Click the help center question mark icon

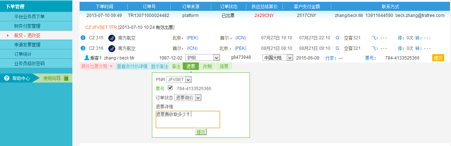pos(7,78)
